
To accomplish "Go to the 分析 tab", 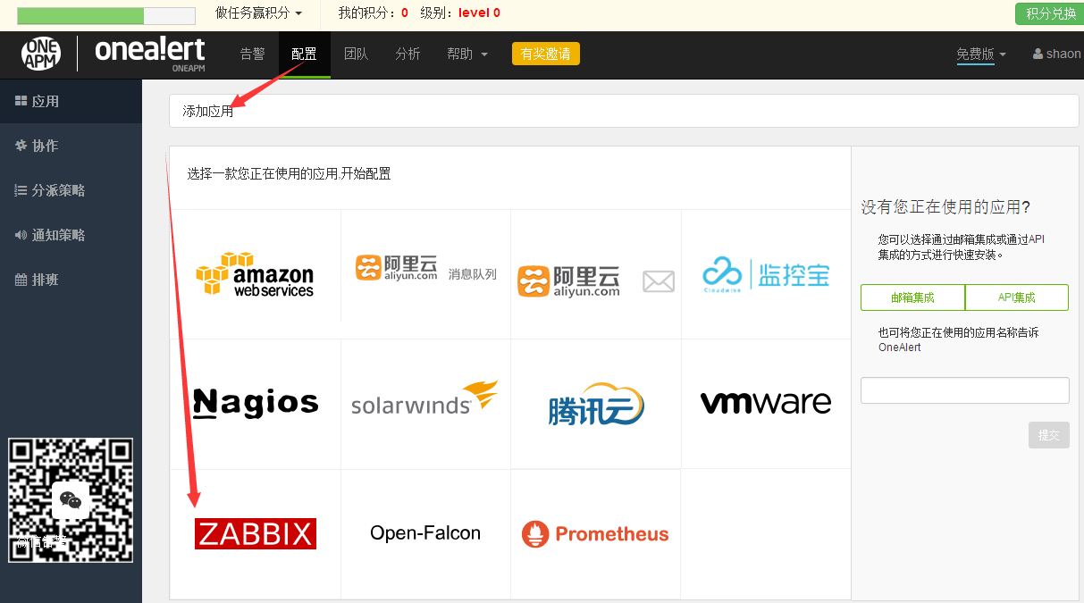I will point(408,54).
